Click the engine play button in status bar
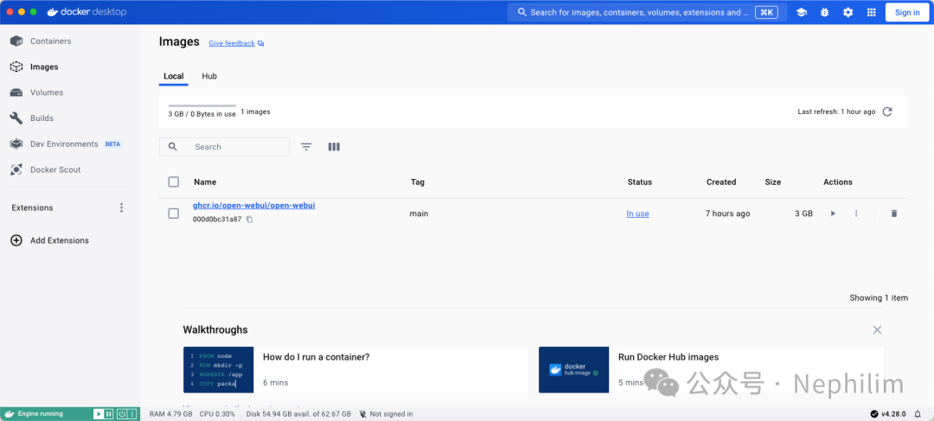934x421 pixels. (99, 414)
